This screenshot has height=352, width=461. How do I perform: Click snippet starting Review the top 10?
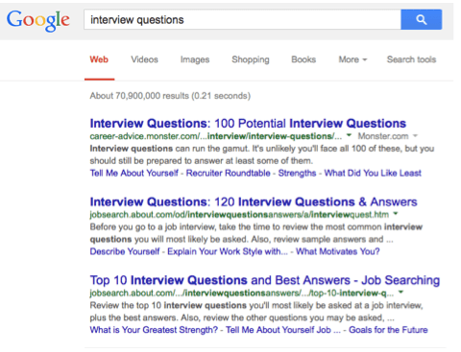pyautogui.click(x=256, y=312)
